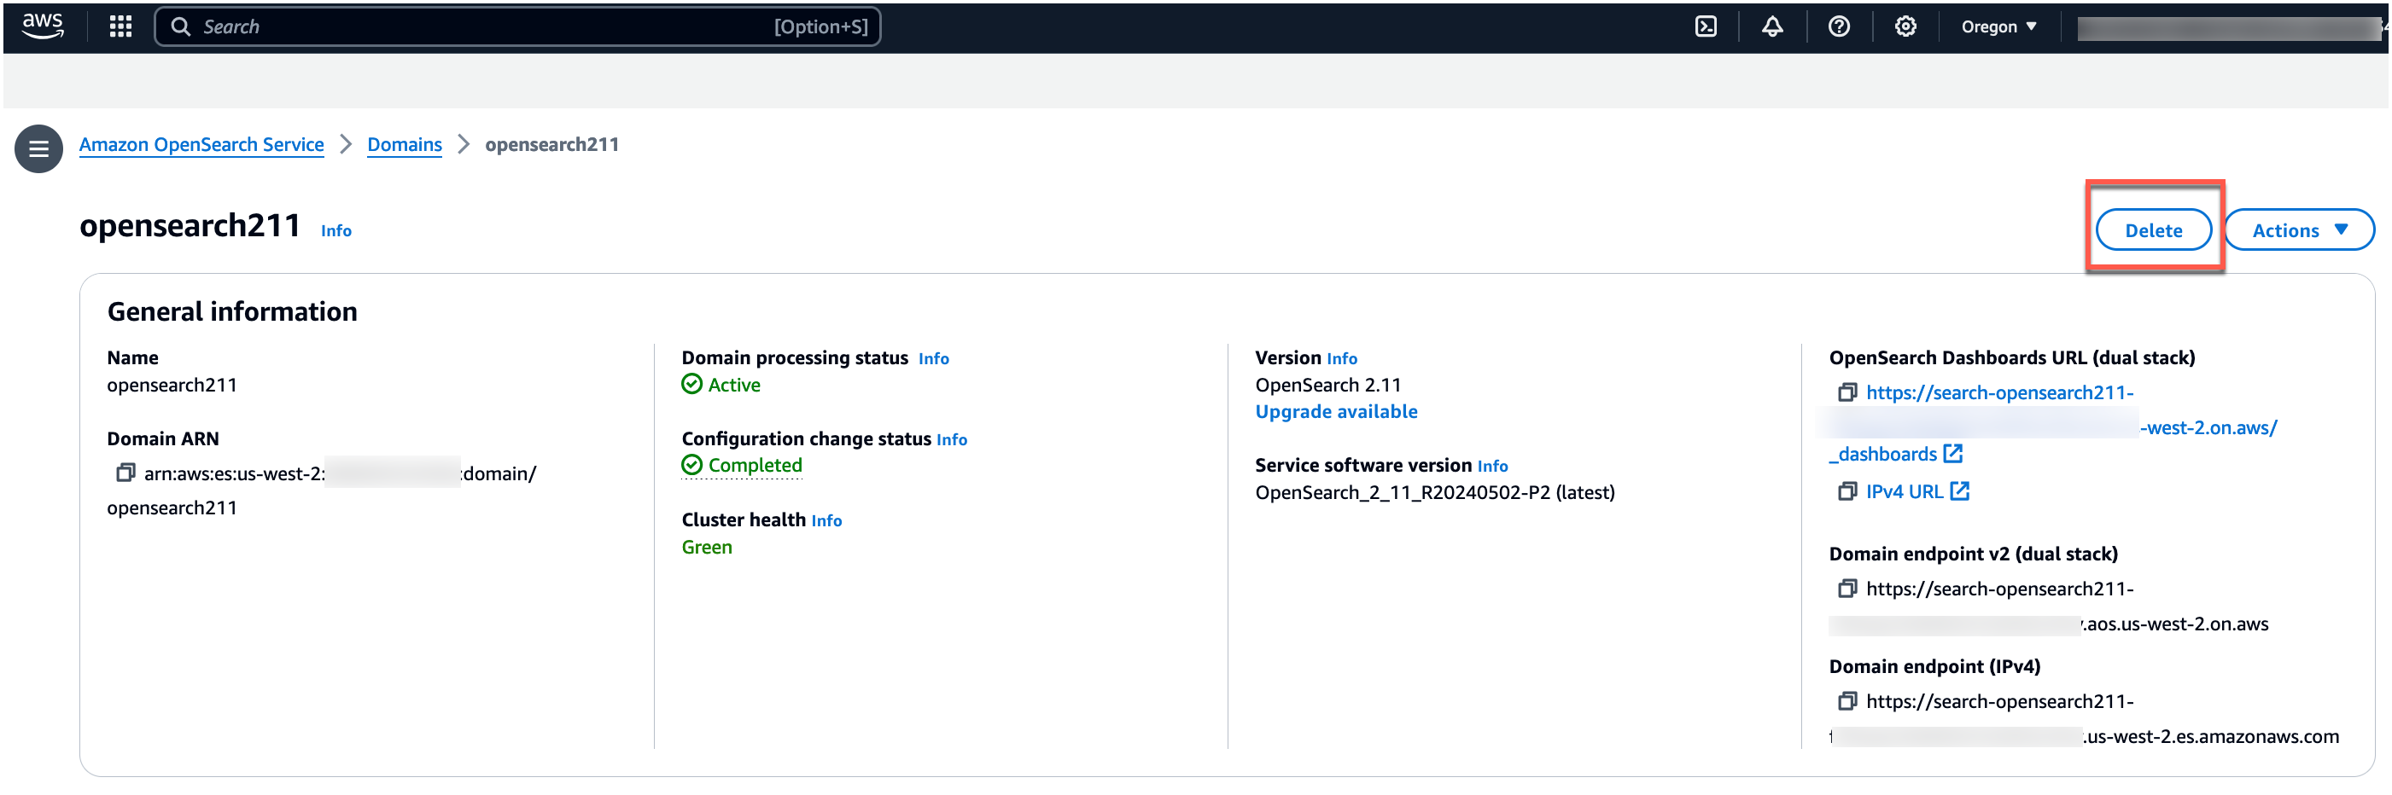Open the Oregon region dropdown
This screenshot has width=2392, height=795.
coord(1999,26)
